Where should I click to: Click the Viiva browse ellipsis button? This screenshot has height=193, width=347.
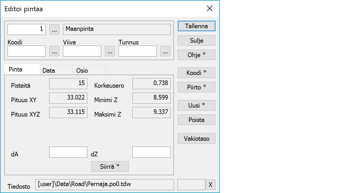[x=110, y=51]
